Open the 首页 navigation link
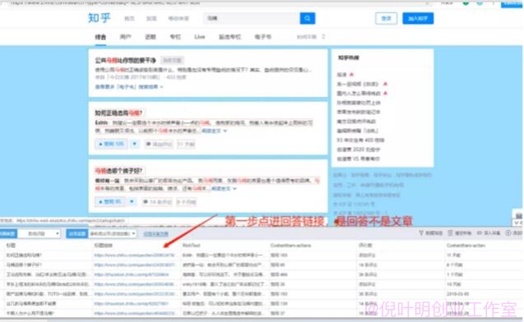Image resolution: width=524 pixels, height=322 pixels. 129,19
